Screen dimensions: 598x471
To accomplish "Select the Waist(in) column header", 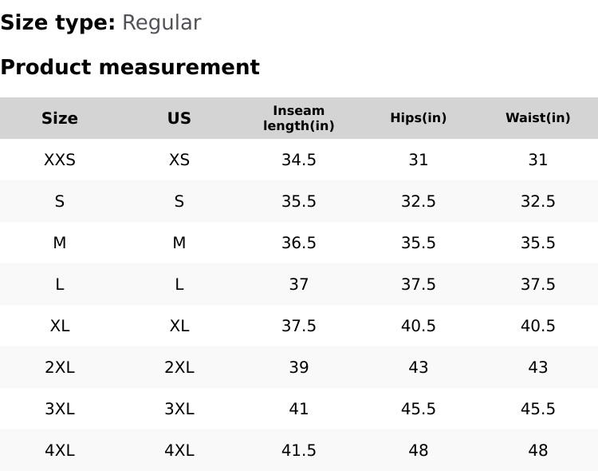I will 538,118.
